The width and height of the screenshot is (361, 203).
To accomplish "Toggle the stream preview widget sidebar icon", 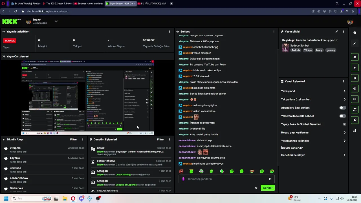I will tap(355, 57).
